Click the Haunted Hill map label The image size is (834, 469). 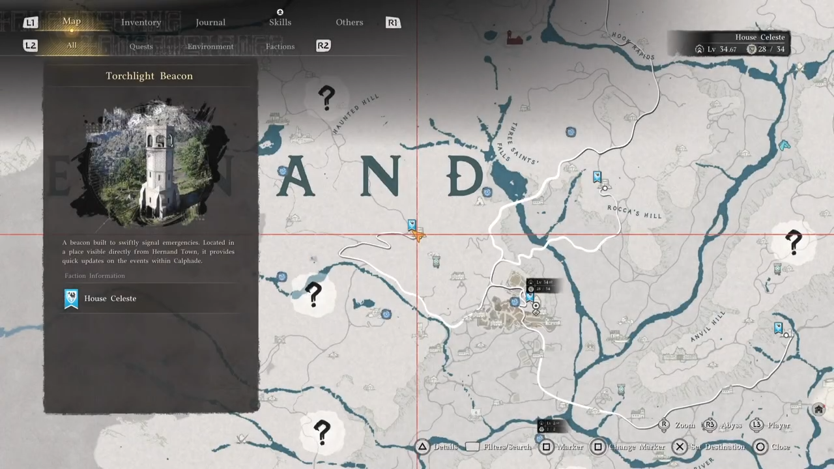[356, 115]
